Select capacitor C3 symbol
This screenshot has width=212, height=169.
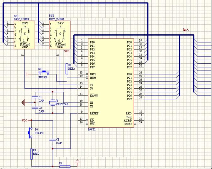pos(53,140)
